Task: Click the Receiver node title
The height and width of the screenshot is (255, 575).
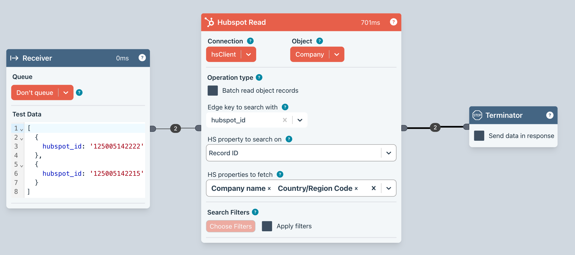Action: (37, 58)
